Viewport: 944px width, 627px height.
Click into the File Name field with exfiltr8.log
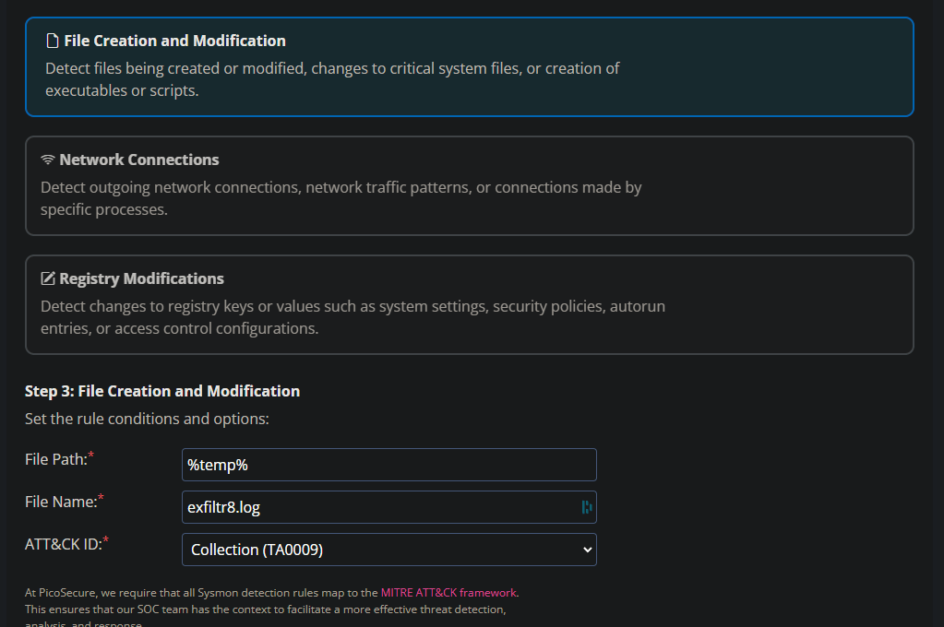tap(378, 507)
